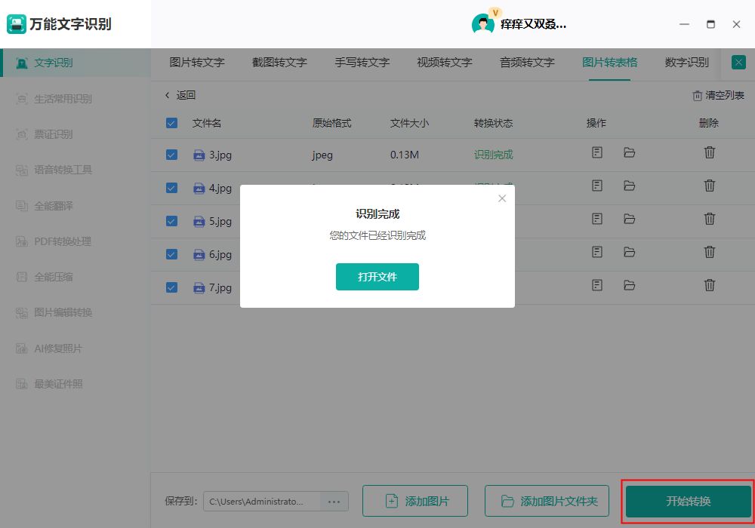Viewport: 755px width, 528px height.
Task: Click the 添加图片 button
Action: click(415, 501)
